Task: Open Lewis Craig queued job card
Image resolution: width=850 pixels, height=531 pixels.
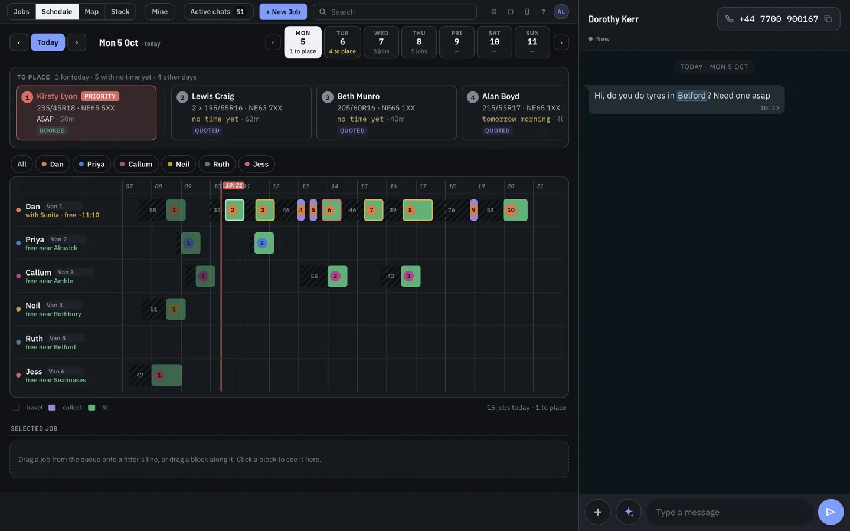Action: (241, 113)
